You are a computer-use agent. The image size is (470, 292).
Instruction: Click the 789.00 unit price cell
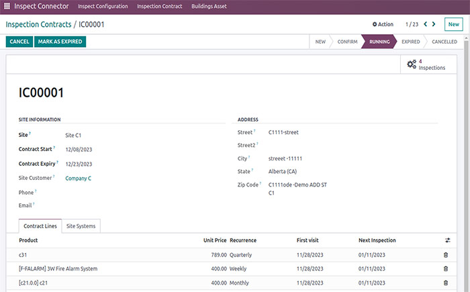(x=219, y=255)
